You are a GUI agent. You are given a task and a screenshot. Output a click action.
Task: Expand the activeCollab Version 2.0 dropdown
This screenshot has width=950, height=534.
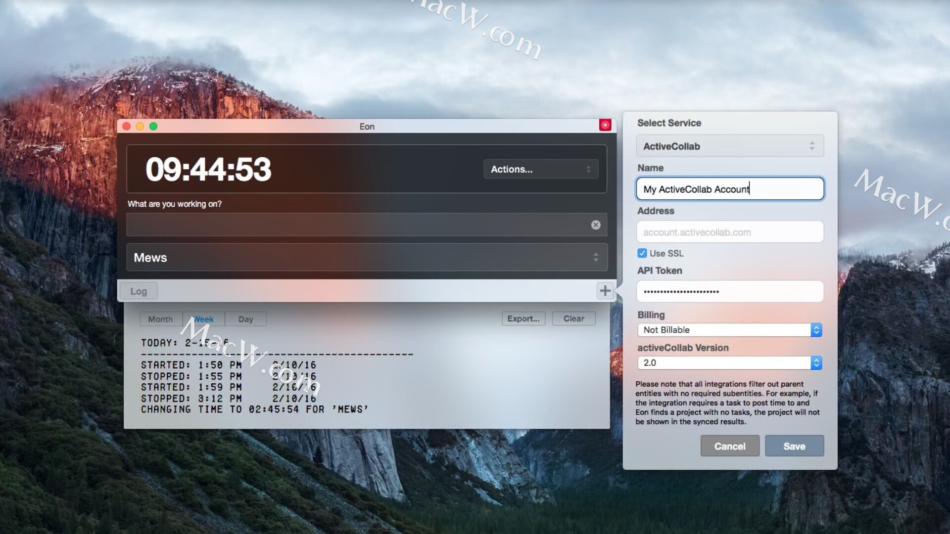tap(730, 363)
